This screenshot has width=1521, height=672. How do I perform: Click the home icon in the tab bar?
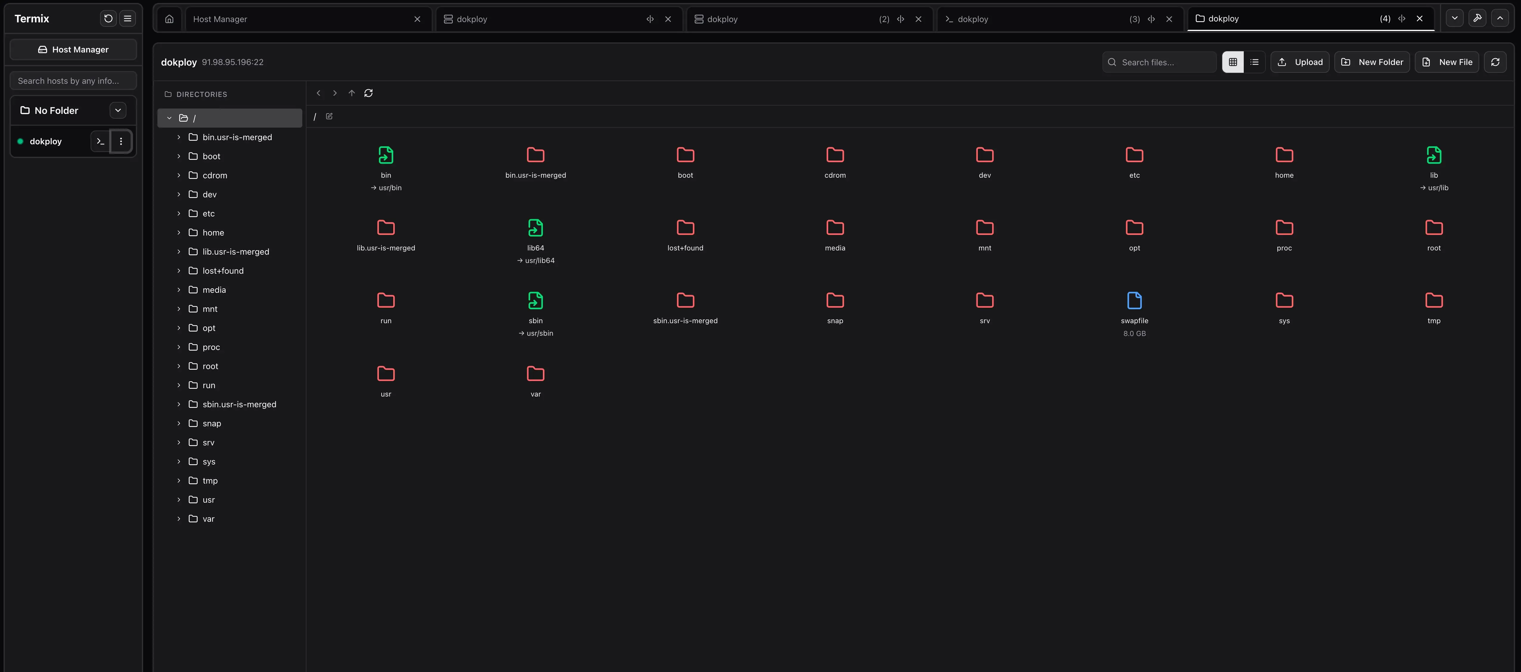169,19
